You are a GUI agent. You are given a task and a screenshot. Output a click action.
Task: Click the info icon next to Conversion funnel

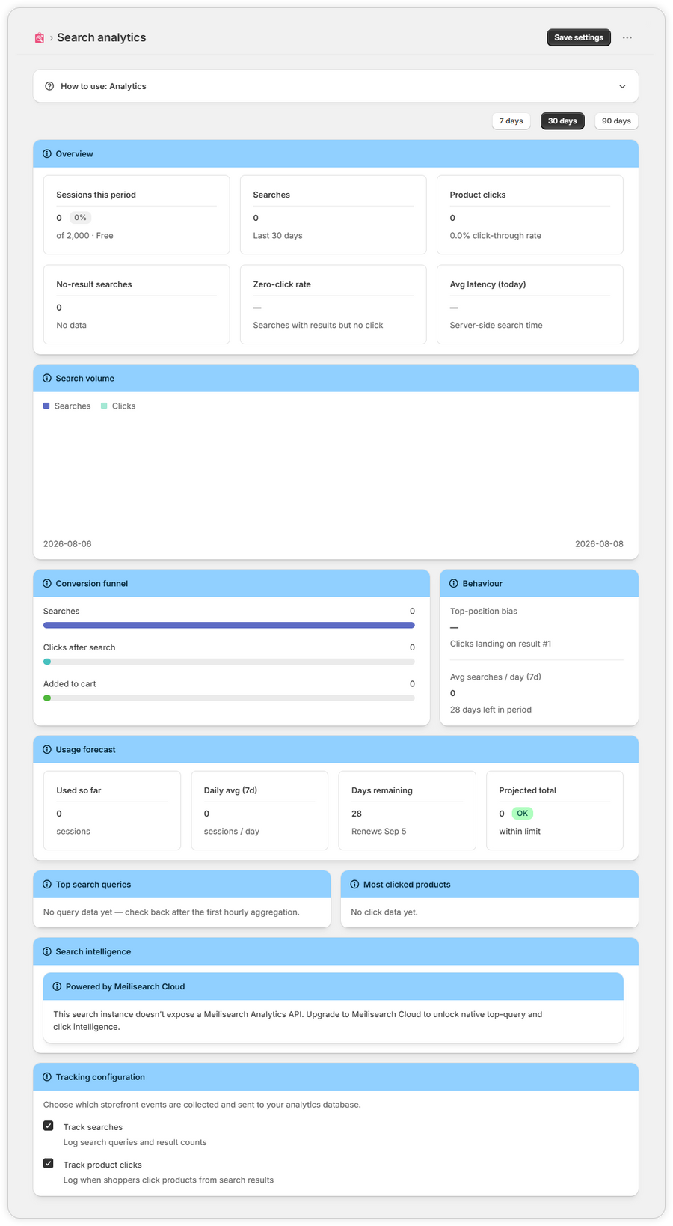(47, 583)
